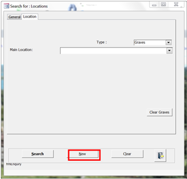Maximize the Search for Locations window
Image resolution: width=187 pixels, height=179 pixels.
(163, 5)
